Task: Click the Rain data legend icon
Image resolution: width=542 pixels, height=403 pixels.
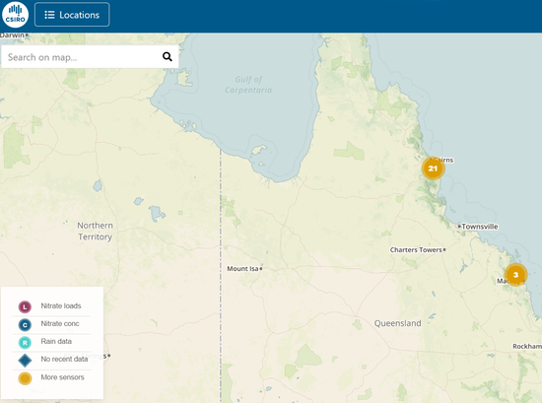Action: tap(25, 343)
